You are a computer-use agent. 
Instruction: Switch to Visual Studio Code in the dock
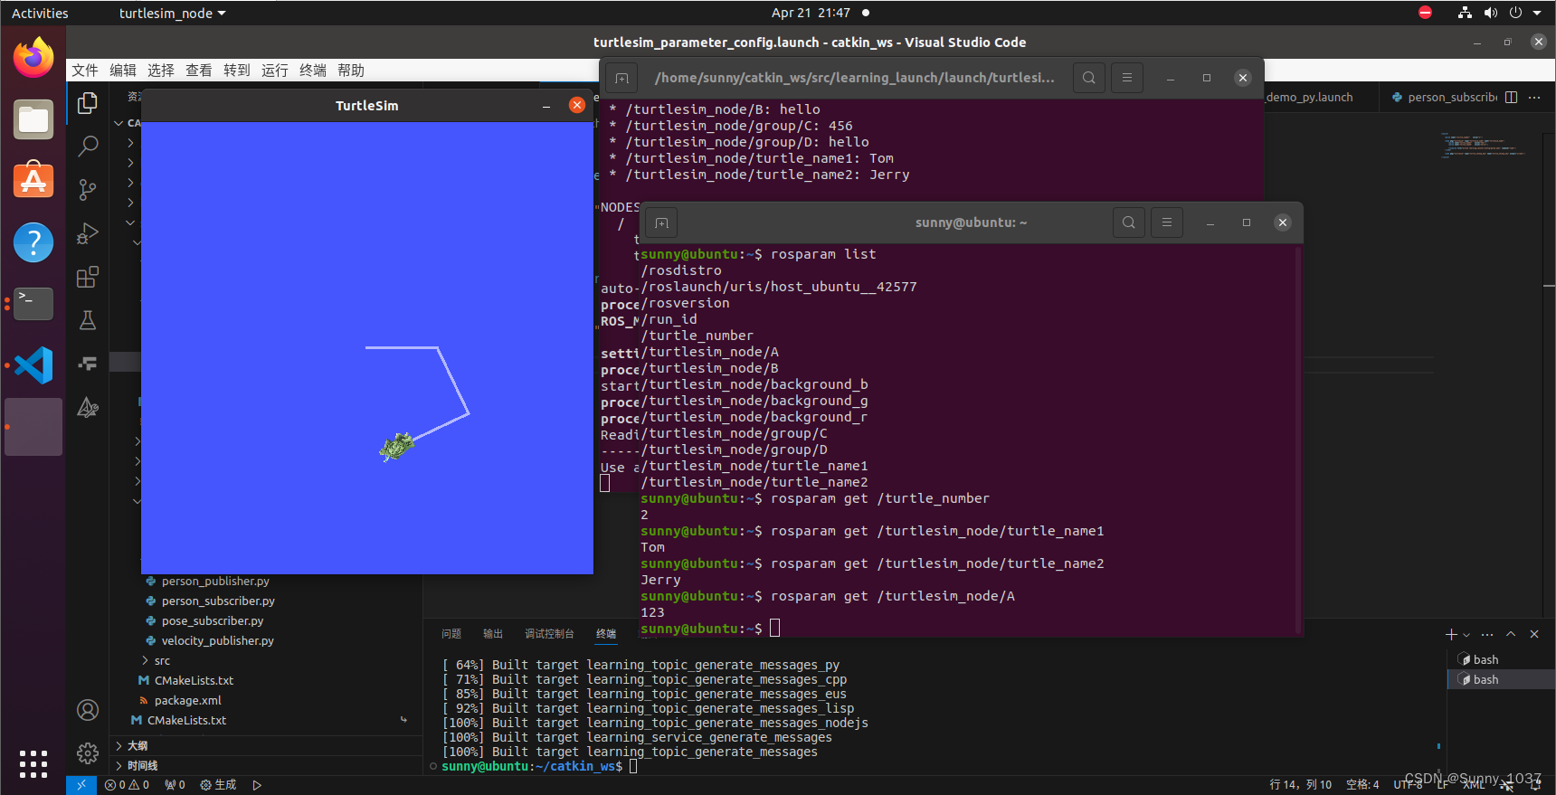[33, 365]
